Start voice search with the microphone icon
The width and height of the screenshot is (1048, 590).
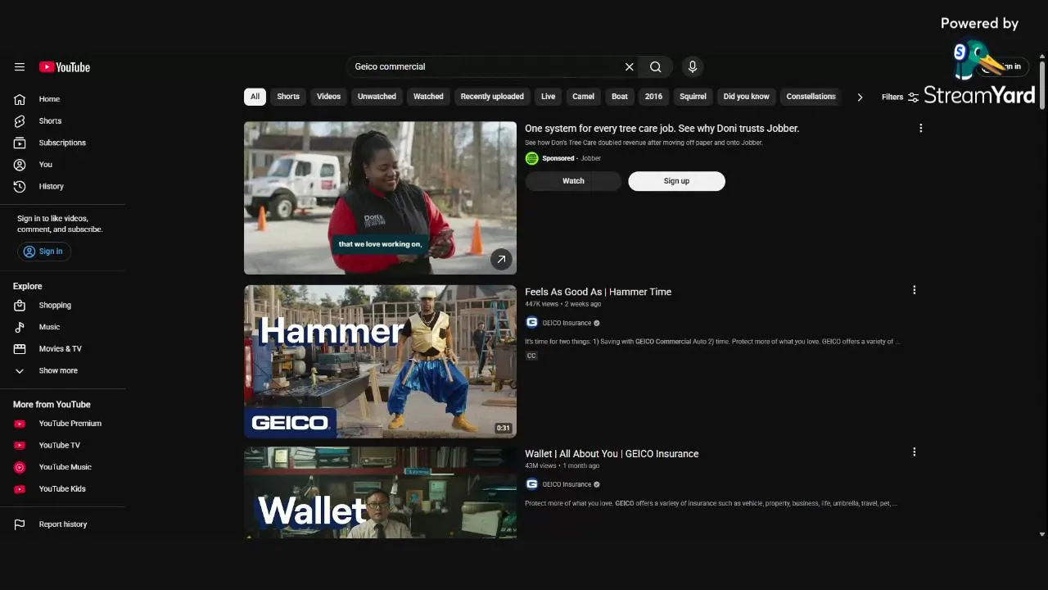[693, 67]
